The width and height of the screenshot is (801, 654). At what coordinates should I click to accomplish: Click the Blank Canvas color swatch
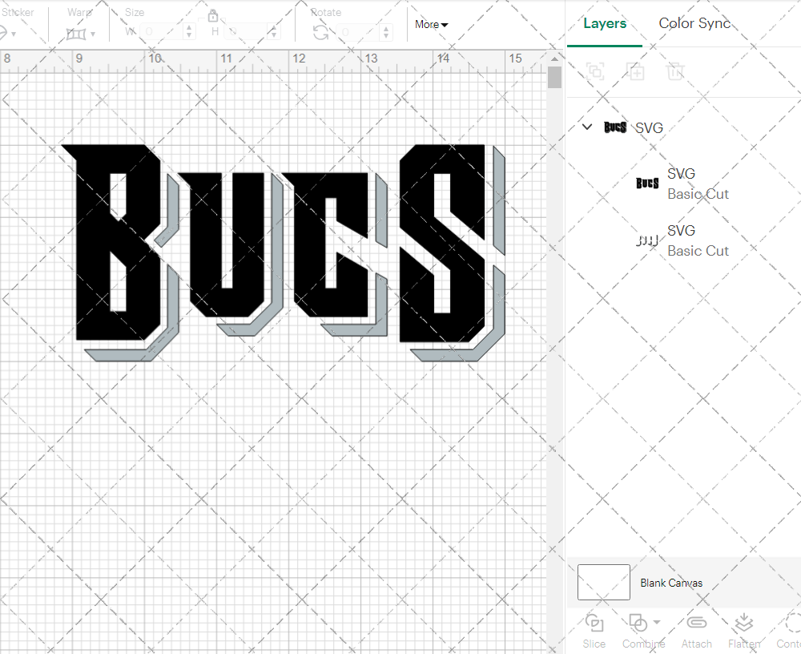coord(603,583)
